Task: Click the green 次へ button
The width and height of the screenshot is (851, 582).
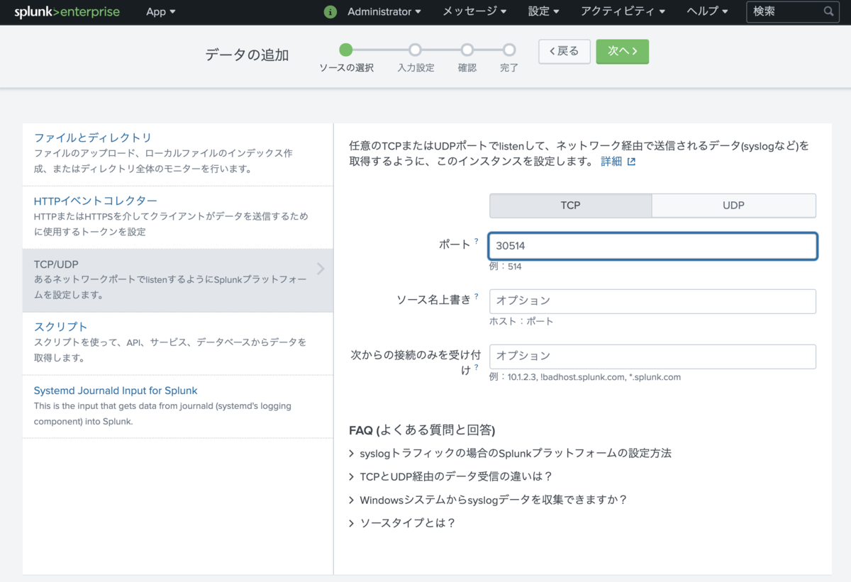Action: (622, 51)
